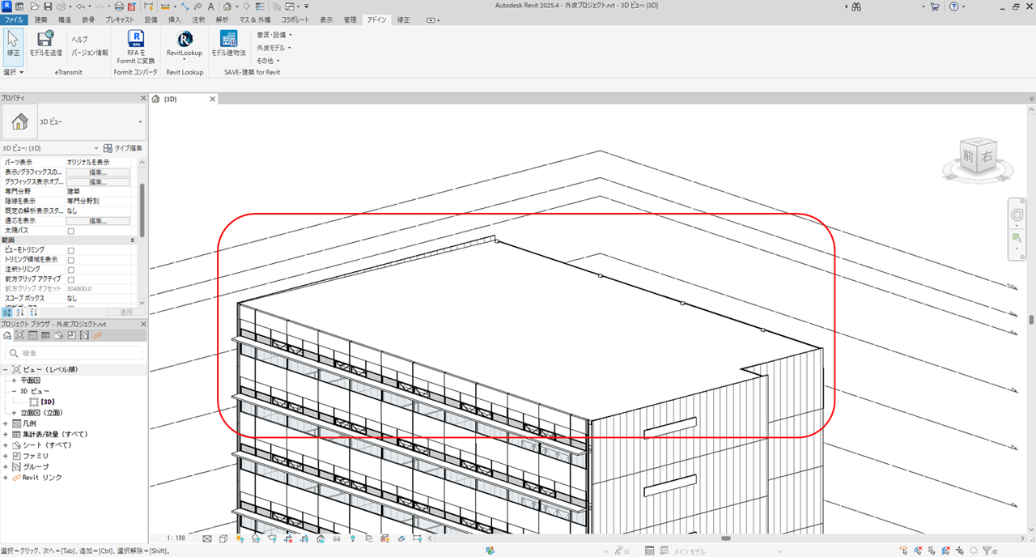Click the visual style cube in view control bar
This screenshot has height=557, width=1036.
[223, 538]
